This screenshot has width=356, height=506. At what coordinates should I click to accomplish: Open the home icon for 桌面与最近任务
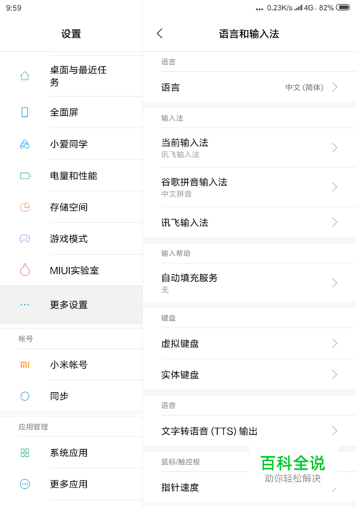click(x=25, y=76)
